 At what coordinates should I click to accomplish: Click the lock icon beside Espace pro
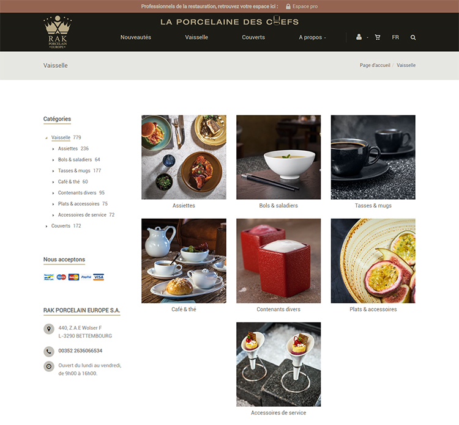pyautogui.click(x=288, y=7)
